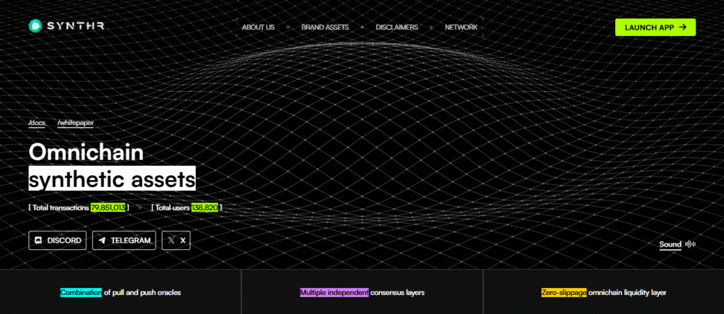Go to BRAND ASSETS in the navigation

click(x=325, y=28)
